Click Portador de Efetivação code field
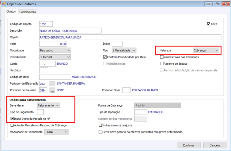 point(43,84)
